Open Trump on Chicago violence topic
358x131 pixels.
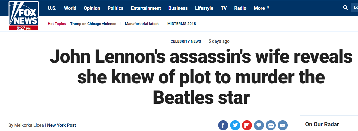point(93,24)
